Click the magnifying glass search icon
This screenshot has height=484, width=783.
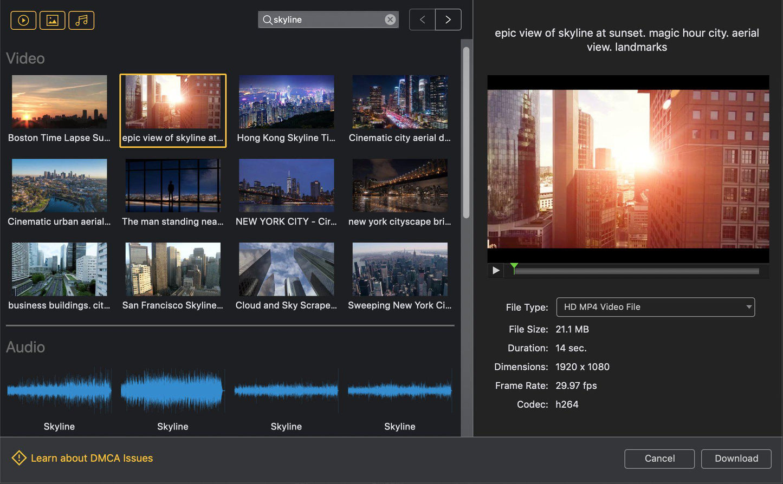tap(267, 19)
